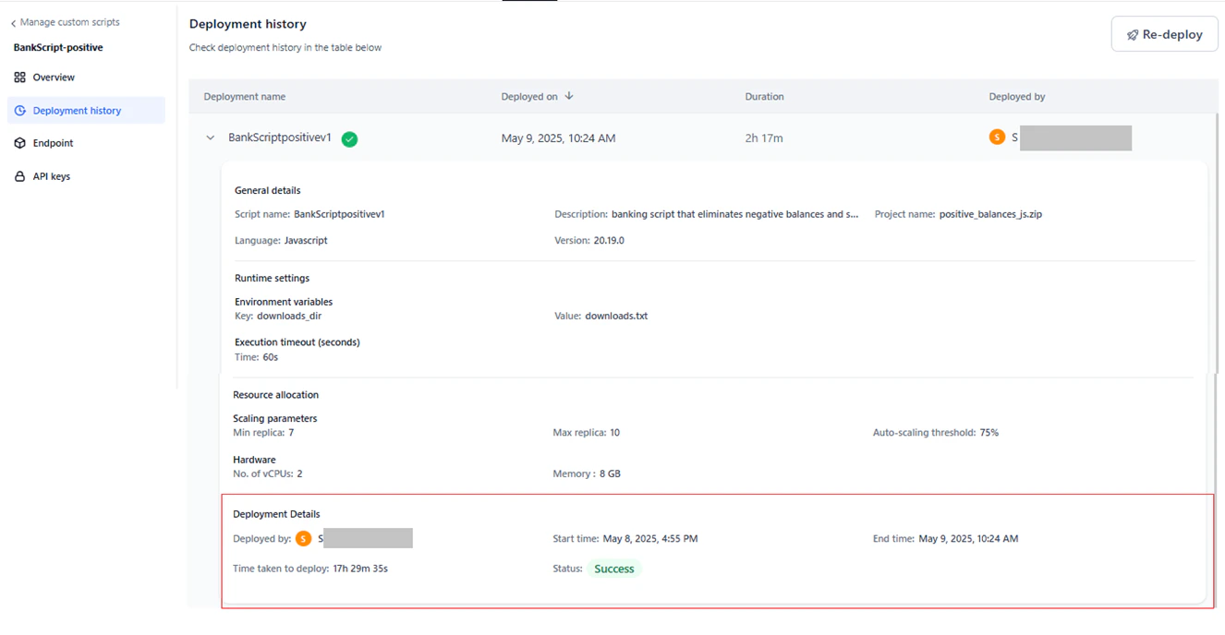Click the Re-deploy button
1225x635 pixels.
pos(1164,33)
